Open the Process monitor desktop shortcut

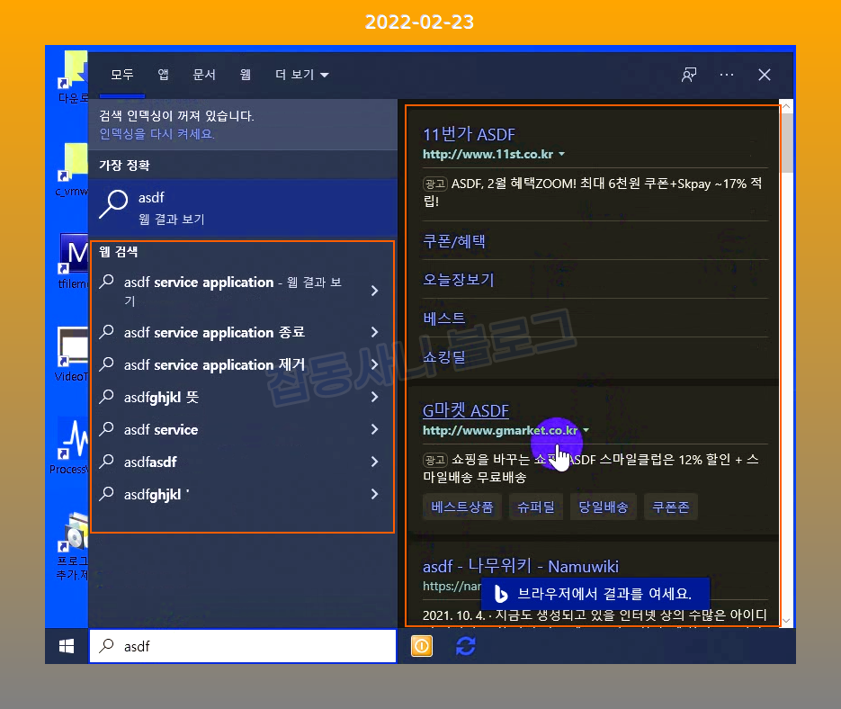[x=74, y=439]
